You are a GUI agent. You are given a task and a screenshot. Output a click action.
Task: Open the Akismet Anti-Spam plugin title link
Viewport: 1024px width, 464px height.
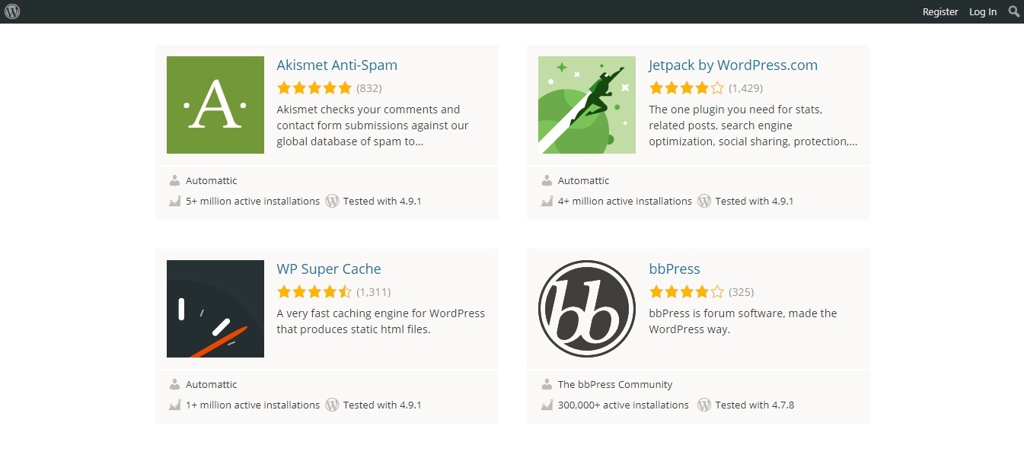coord(337,65)
